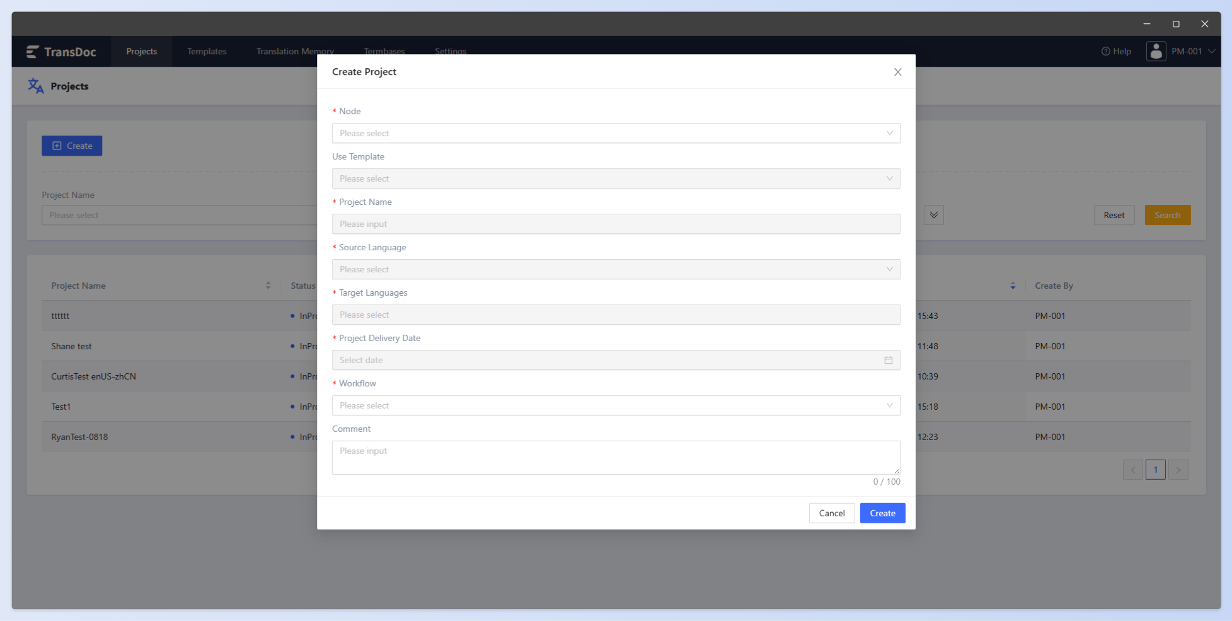Open the Source Language dropdown
Image resolution: width=1232 pixels, height=621 pixels.
tap(616, 269)
